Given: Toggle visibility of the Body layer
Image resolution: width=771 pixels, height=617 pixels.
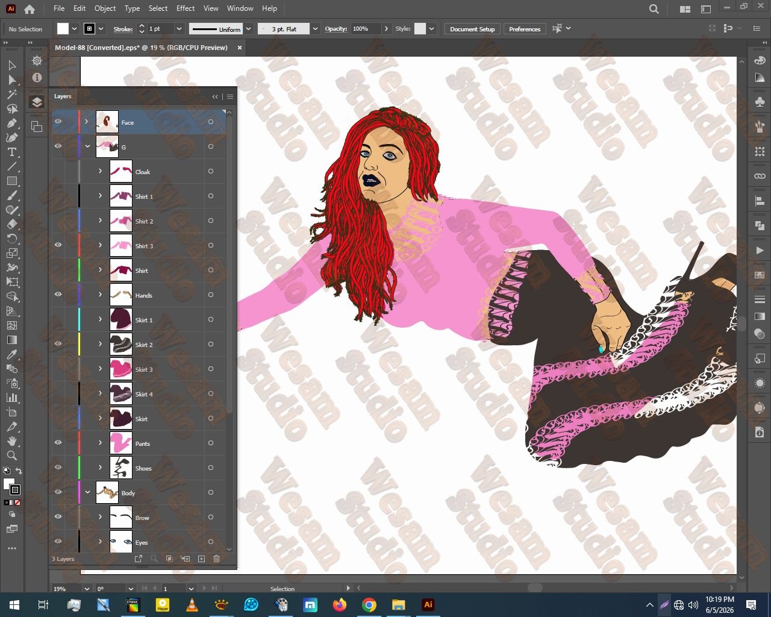Looking at the screenshot, I should pyautogui.click(x=58, y=492).
